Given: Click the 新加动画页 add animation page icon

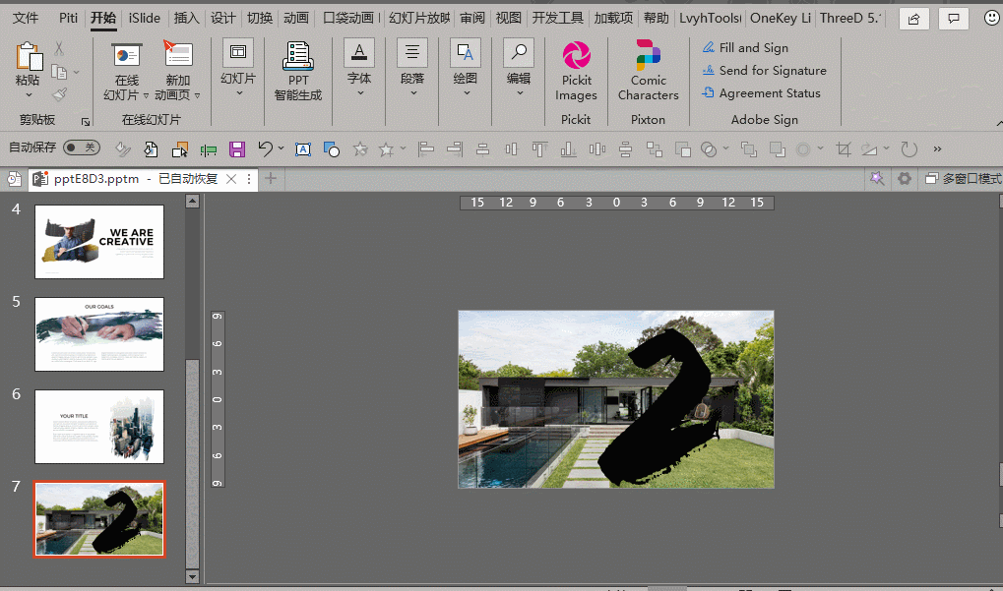Looking at the screenshot, I should tap(178, 56).
